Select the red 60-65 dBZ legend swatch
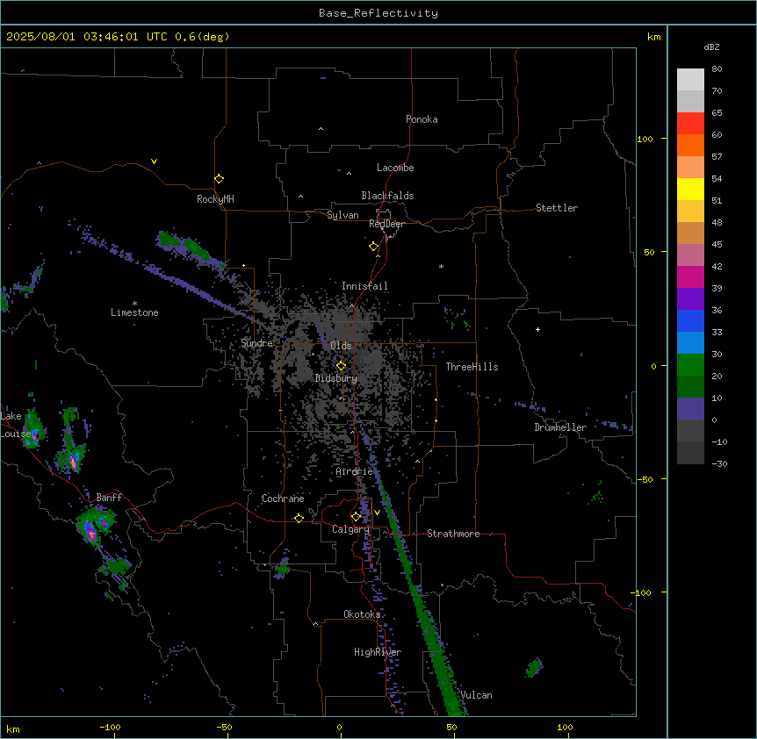The height and width of the screenshot is (739, 757). 690,123
